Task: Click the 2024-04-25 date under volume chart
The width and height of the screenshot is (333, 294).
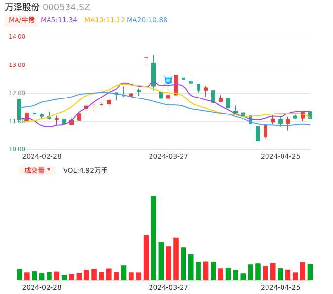Action: point(281,288)
